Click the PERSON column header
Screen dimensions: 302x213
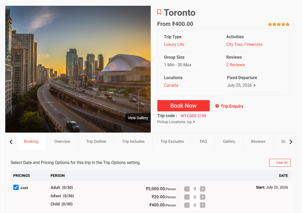tap(58, 176)
